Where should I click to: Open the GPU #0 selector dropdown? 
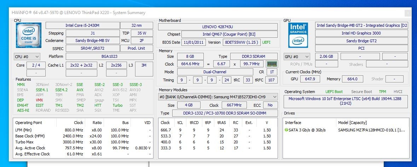[297, 56]
